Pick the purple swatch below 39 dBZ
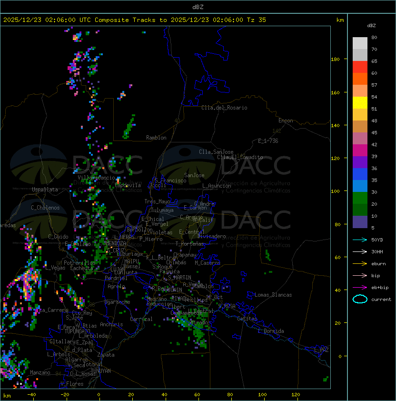Screen dimensions: 396x401 360,162
